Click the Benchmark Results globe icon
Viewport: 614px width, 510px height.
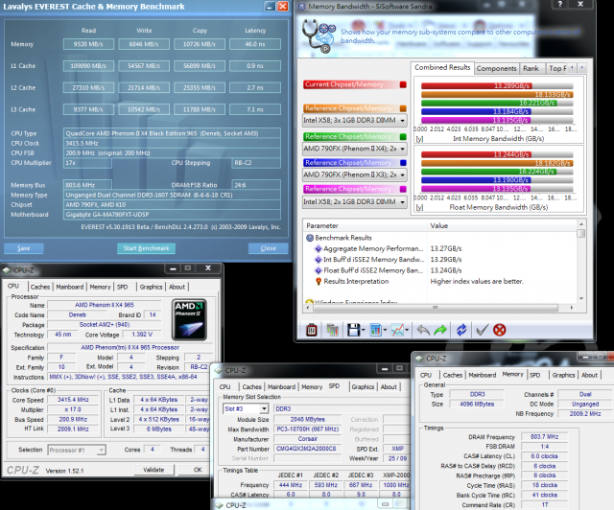[310, 238]
